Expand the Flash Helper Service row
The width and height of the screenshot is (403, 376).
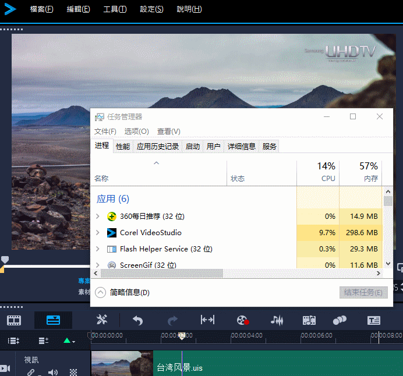(x=98, y=249)
